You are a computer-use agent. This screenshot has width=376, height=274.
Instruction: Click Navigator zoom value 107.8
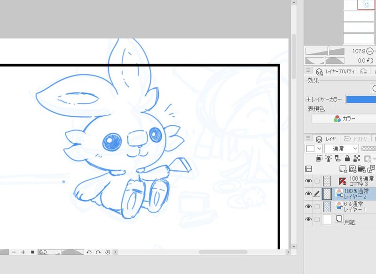point(359,51)
